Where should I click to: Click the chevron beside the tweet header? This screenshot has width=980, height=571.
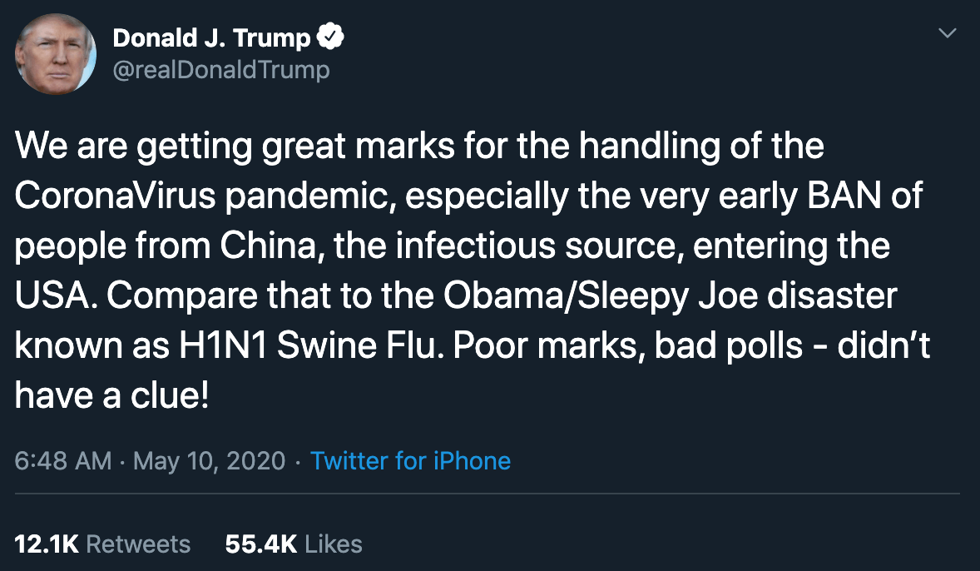pos(948,32)
